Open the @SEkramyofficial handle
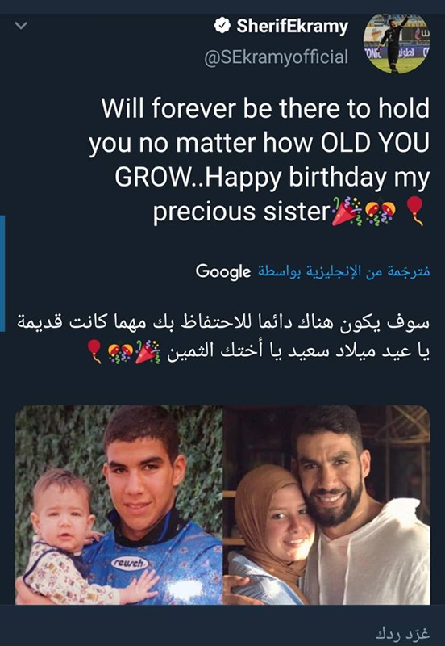The image size is (445, 646). tap(276, 57)
